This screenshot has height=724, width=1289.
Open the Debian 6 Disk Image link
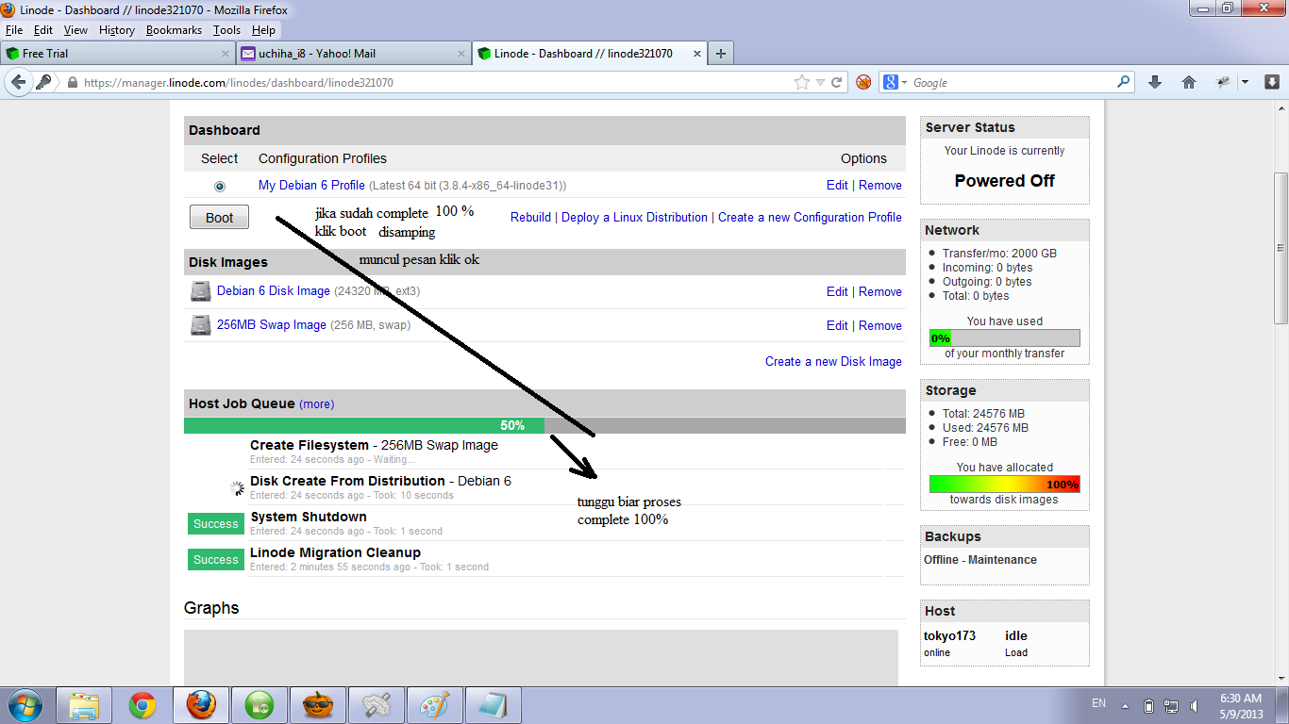point(274,291)
